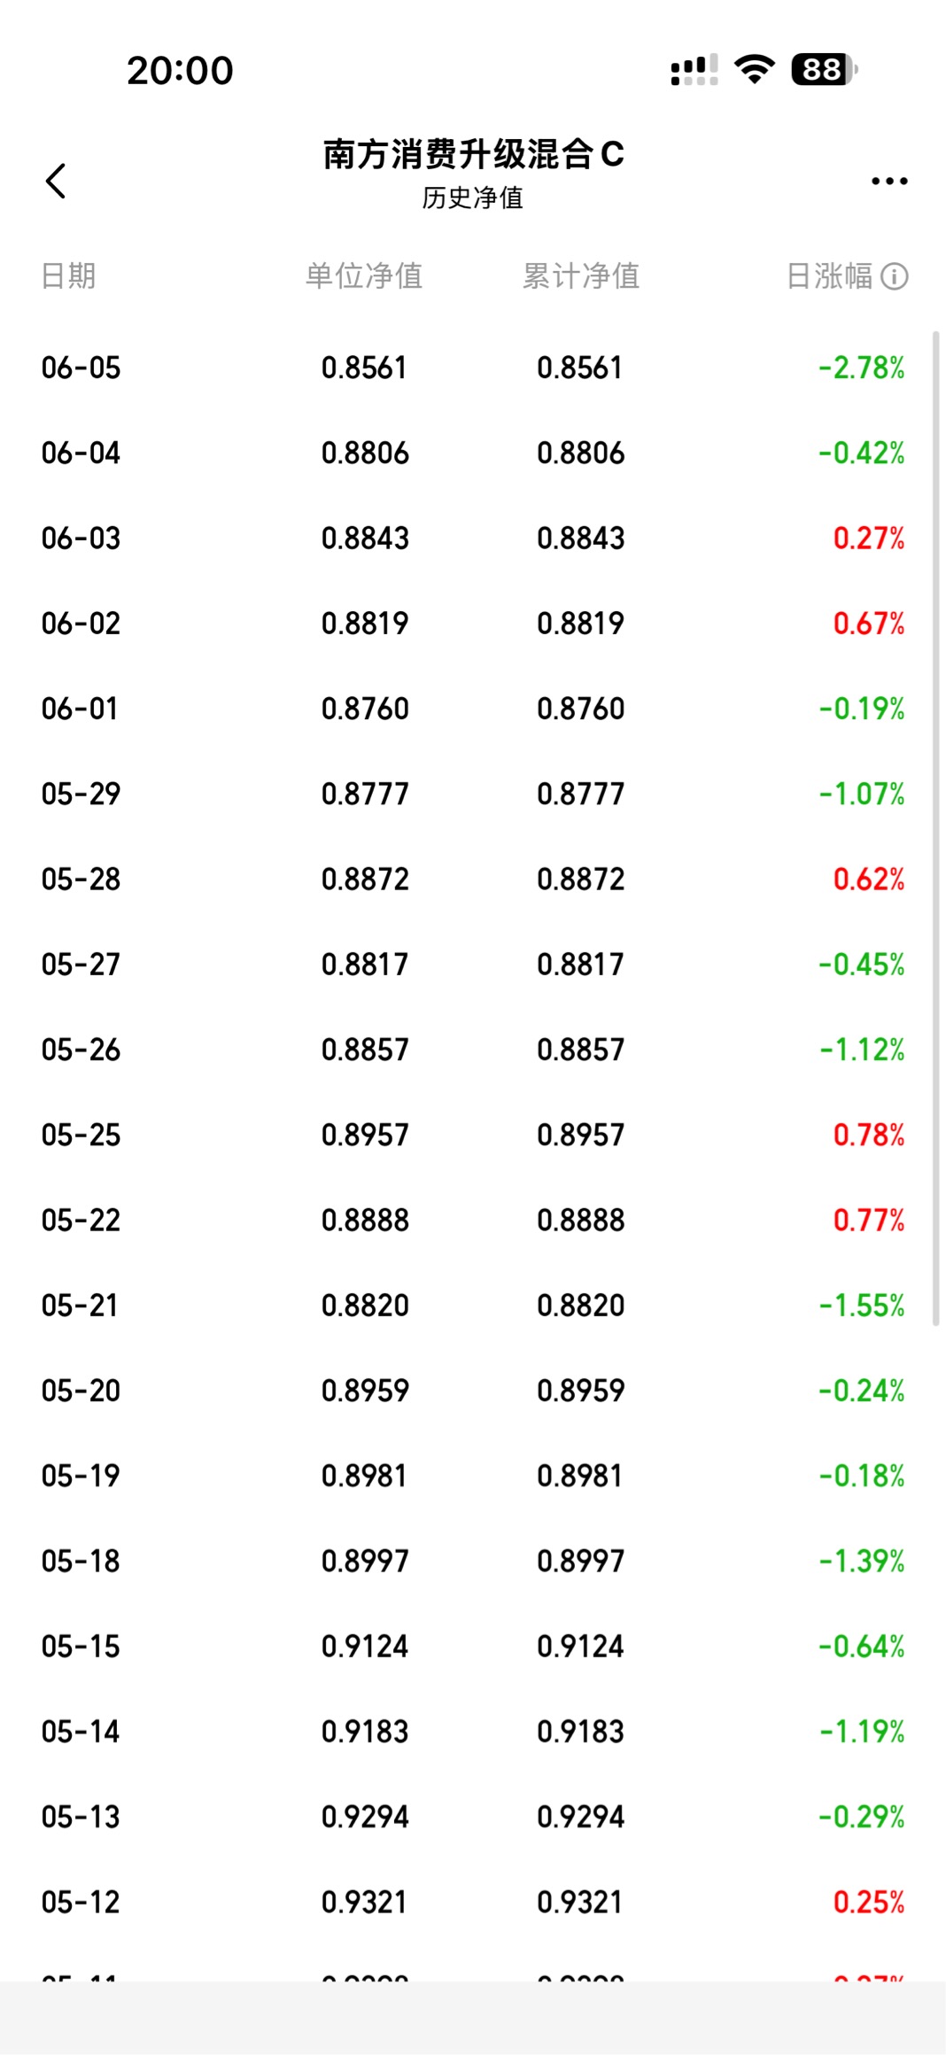Tap the 南方消费升级混合C page title
Image resolution: width=946 pixels, height=2055 pixels.
(473, 154)
